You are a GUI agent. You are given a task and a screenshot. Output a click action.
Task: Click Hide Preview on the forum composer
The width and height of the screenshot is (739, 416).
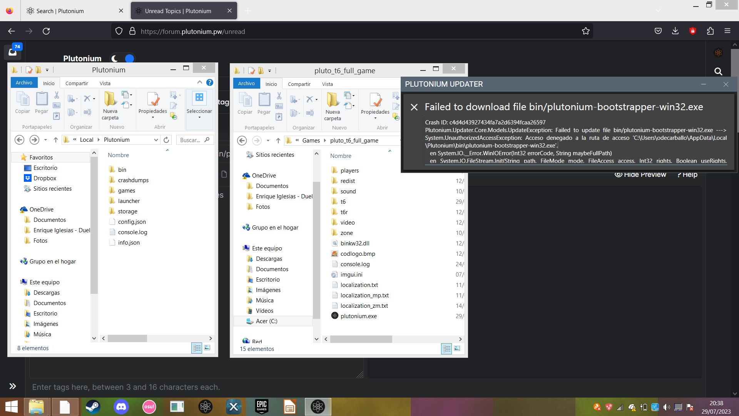(x=640, y=174)
